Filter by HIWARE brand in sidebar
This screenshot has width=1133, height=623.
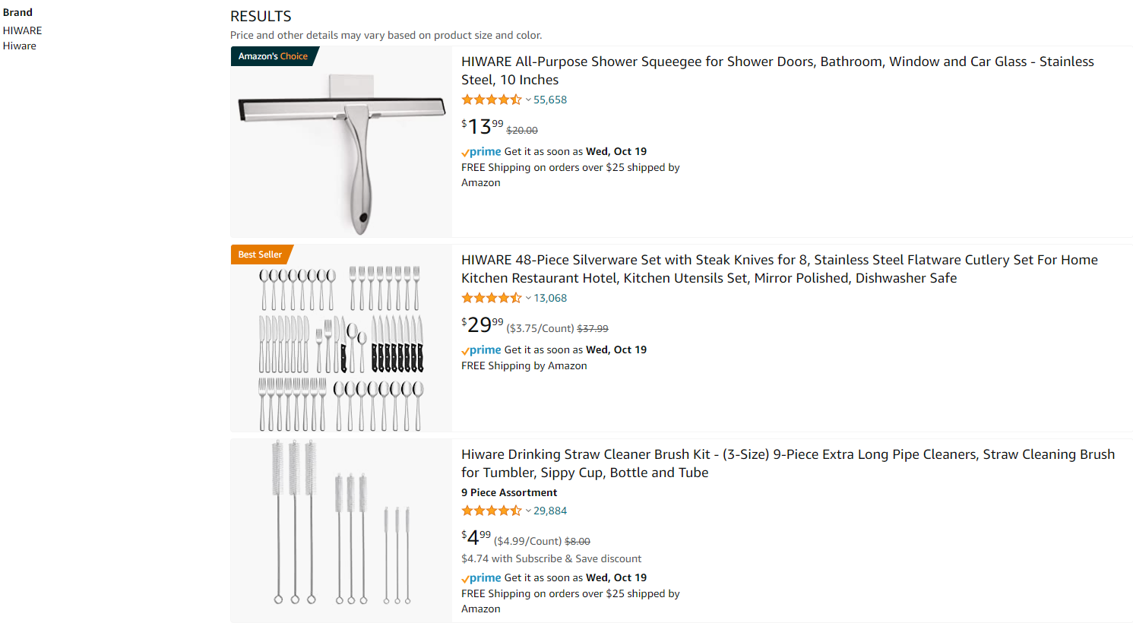(22, 30)
